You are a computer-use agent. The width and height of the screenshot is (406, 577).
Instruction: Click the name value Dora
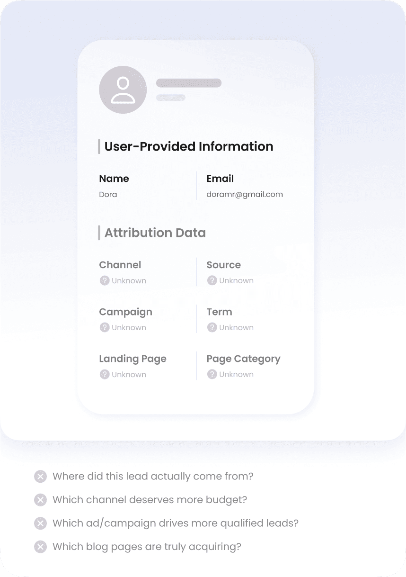pos(108,194)
